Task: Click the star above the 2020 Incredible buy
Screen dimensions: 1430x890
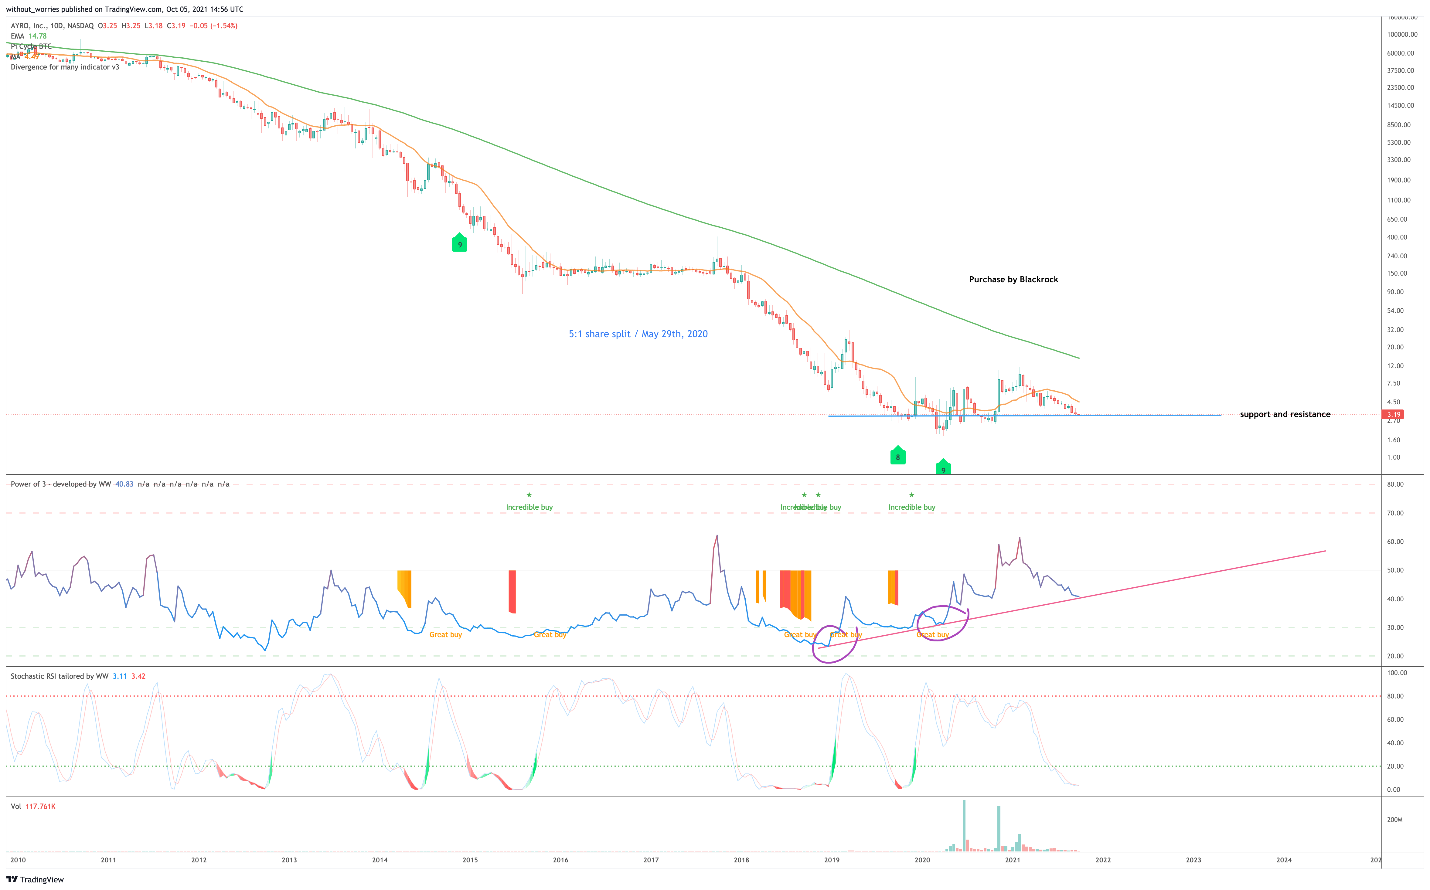Action: click(911, 495)
